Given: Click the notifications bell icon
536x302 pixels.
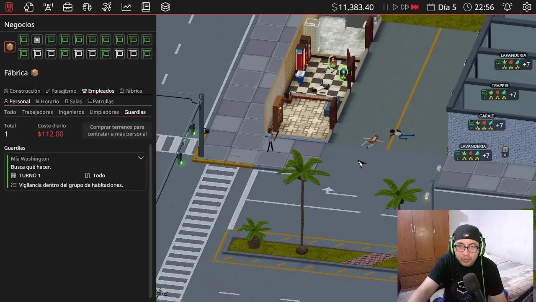Looking at the screenshot, I should click(x=508, y=7).
